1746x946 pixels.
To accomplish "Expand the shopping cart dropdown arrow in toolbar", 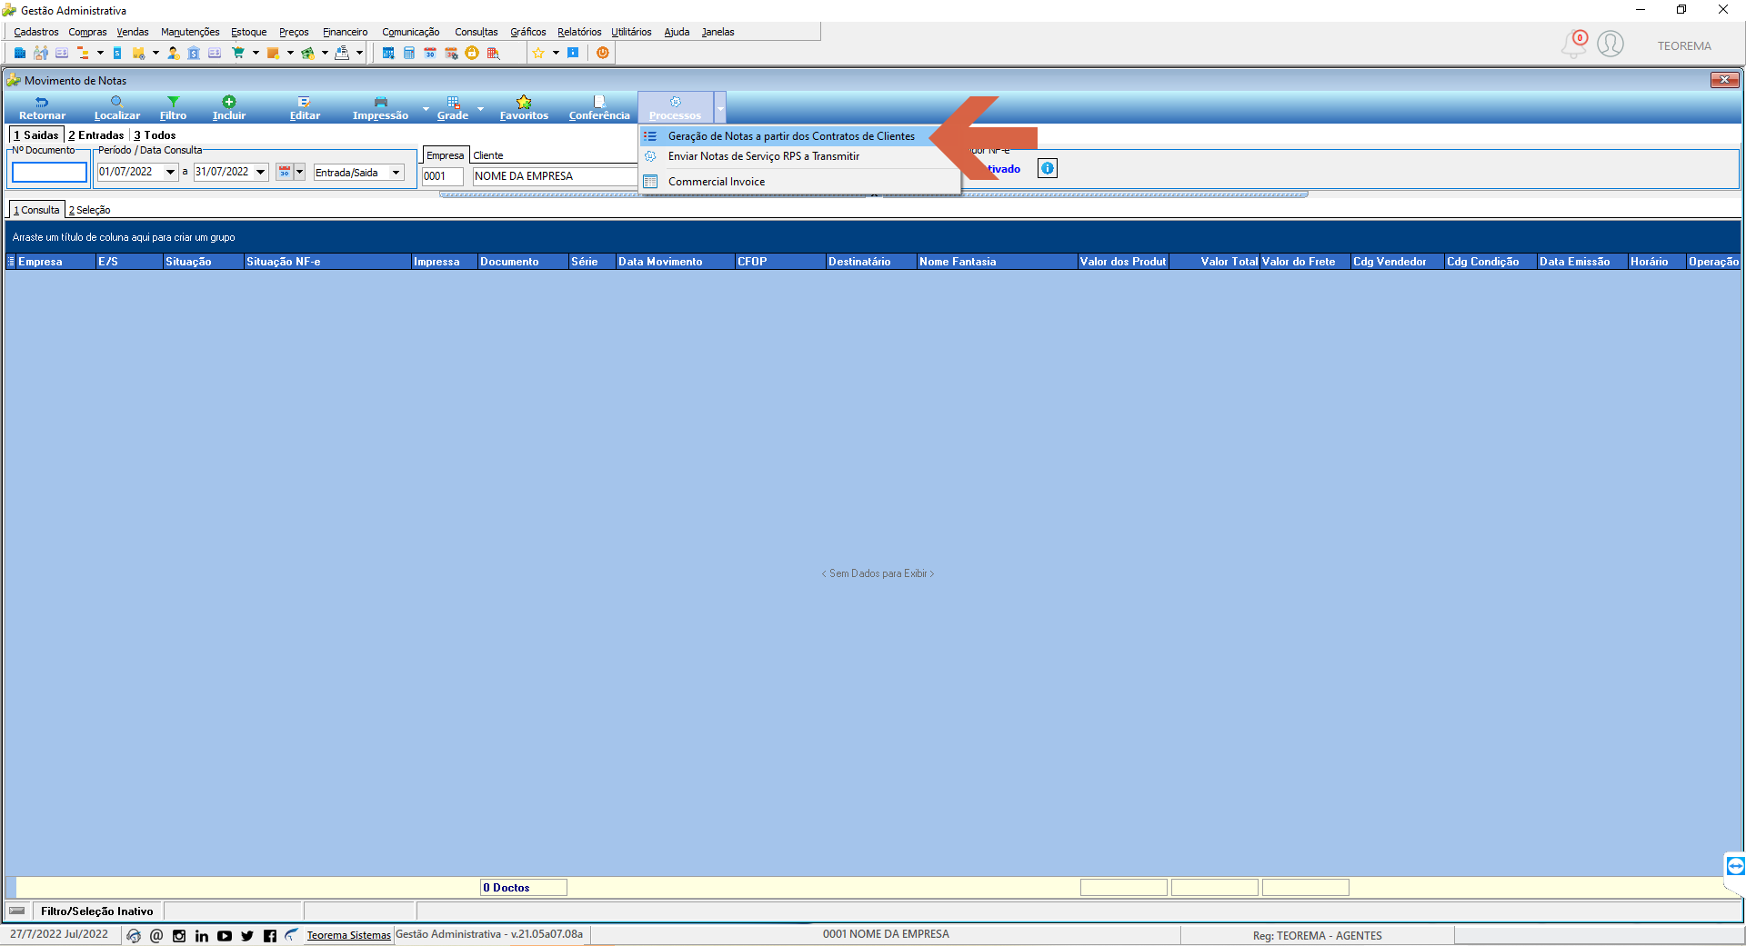I will click(x=256, y=53).
